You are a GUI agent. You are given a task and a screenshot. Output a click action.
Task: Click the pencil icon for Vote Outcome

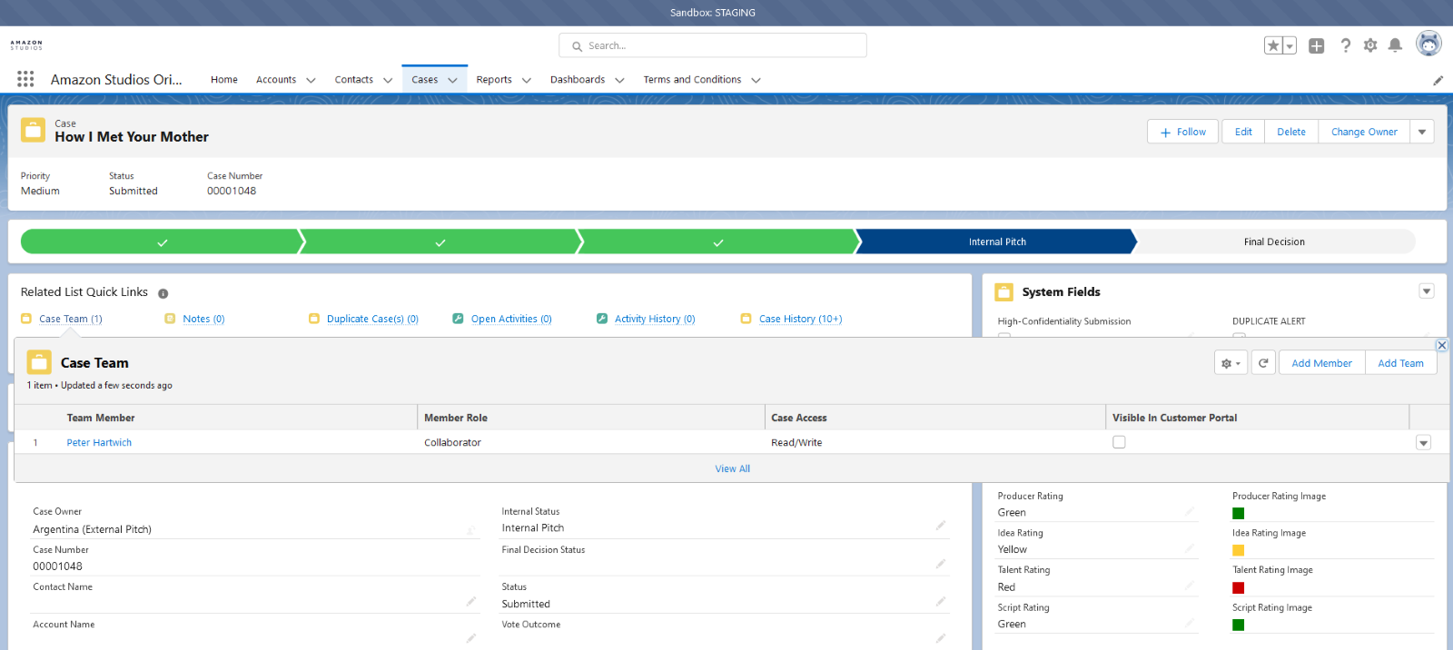coord(941,638)
